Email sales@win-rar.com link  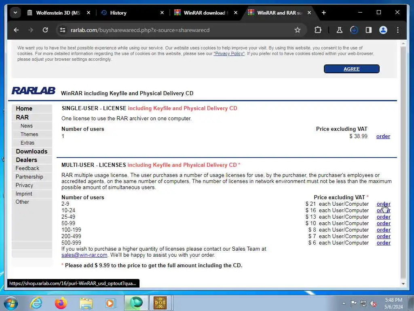point(84,255)
